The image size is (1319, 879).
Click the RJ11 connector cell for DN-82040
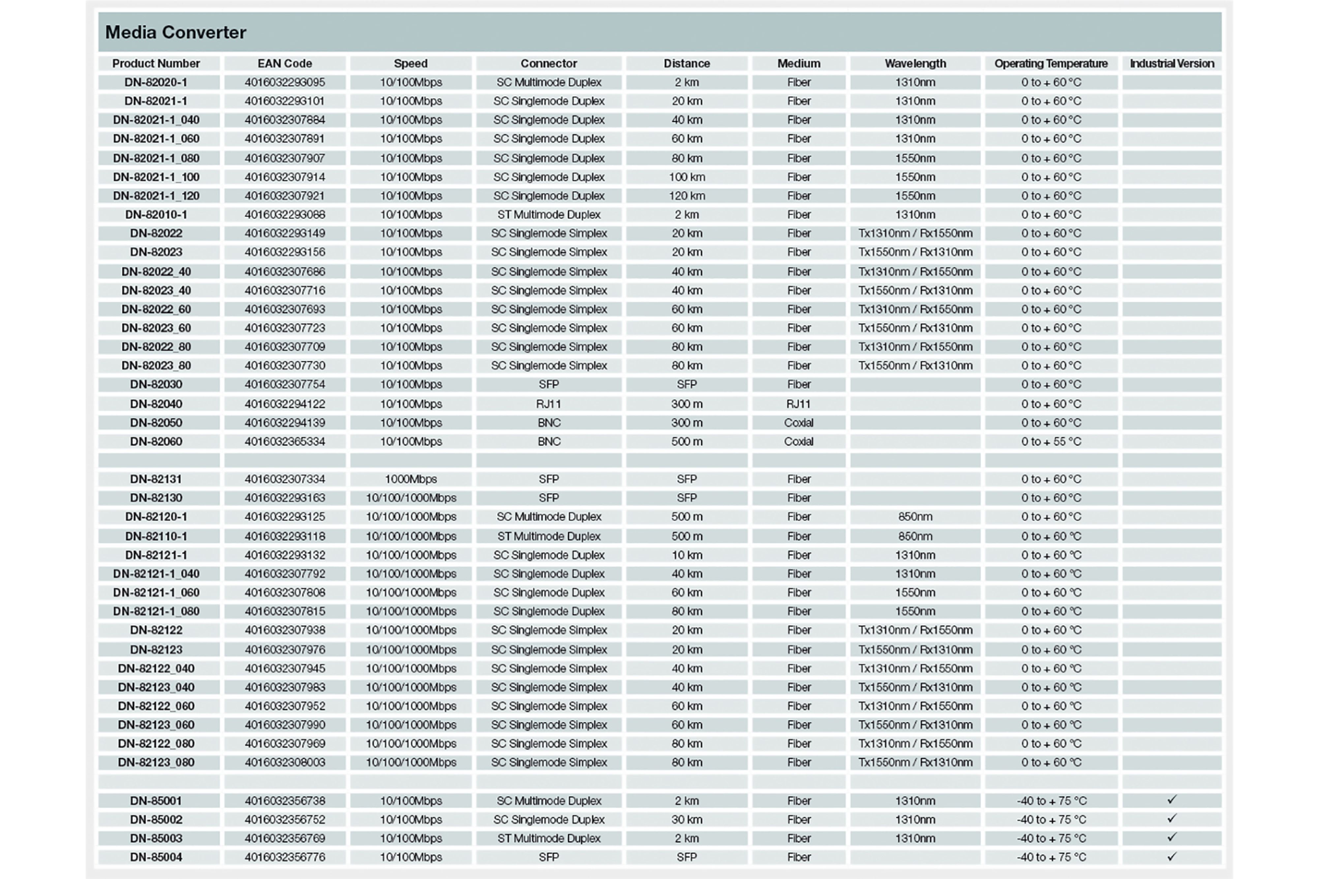pos(548,404)
